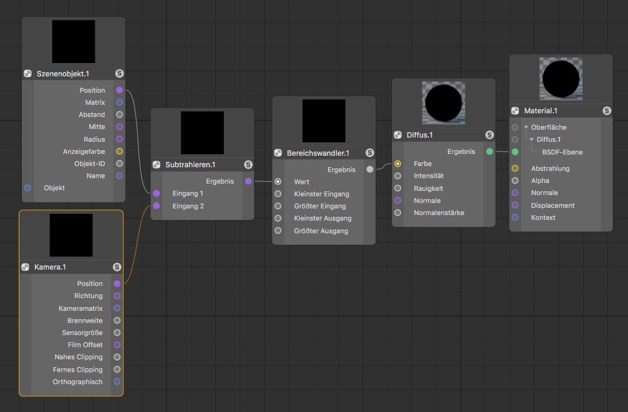Viewport: 628px width, 412px height.
Task: Click the Kontext input port on Material.1
Action: pyautogui.click(x=515, y=218)
